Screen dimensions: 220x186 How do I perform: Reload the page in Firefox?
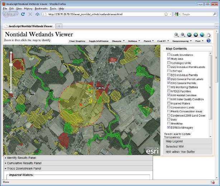[x=23, y=14]
